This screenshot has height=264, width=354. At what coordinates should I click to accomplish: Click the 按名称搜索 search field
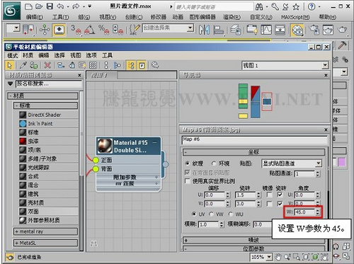pyautogui.click(x=49, y=84)
